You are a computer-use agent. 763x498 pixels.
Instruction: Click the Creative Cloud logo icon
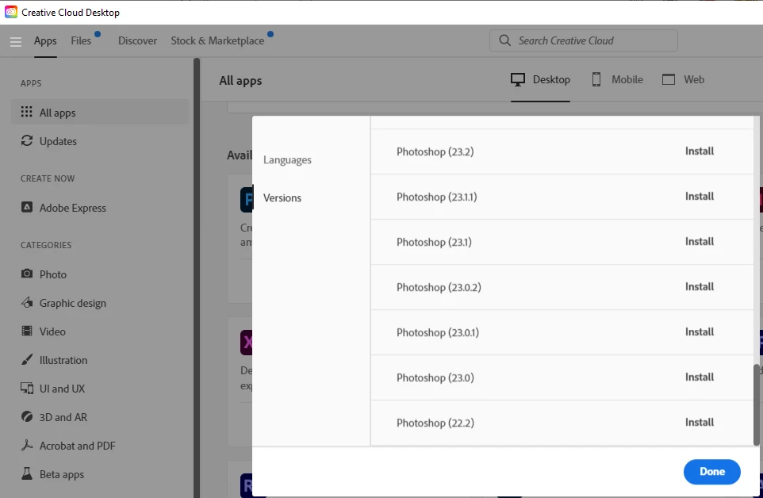point(10,12)
